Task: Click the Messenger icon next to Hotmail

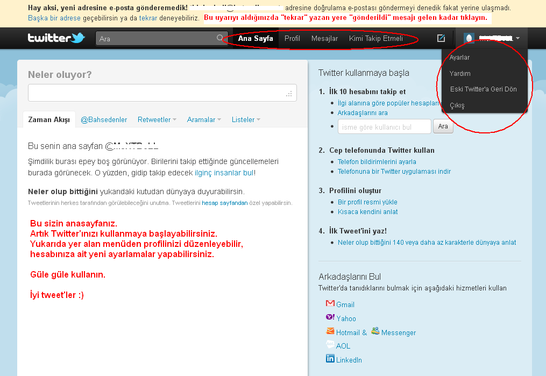Action: 375,331
